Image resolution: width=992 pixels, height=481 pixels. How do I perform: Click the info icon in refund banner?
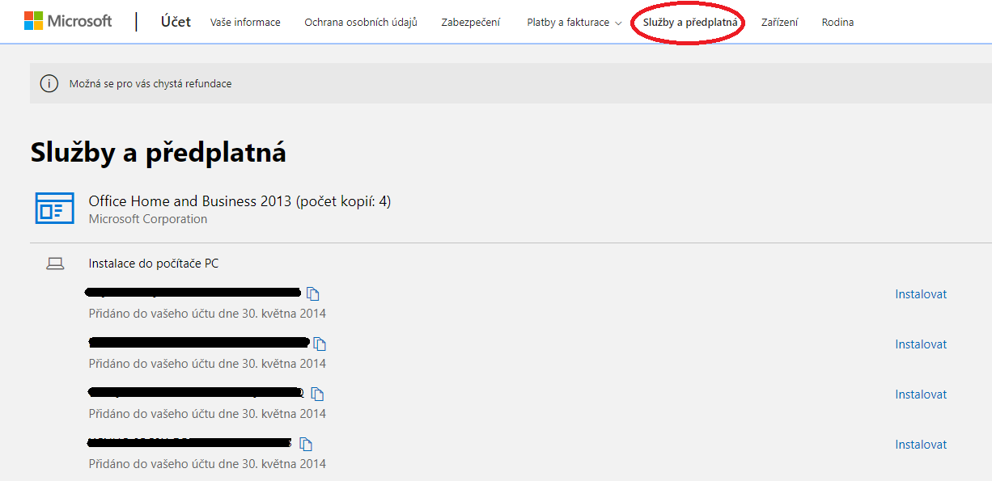pos(49,83)
